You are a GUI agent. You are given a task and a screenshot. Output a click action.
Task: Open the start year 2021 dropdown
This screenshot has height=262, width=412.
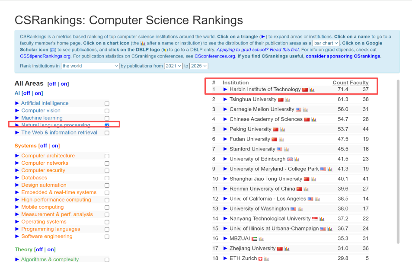[x=173, y=66]
